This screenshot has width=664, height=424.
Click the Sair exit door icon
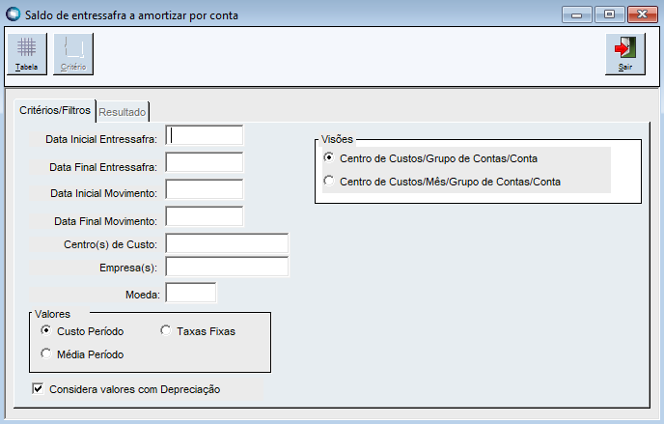coord(625,53)
